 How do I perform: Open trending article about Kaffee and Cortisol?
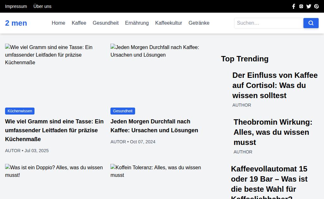(275, 85)
